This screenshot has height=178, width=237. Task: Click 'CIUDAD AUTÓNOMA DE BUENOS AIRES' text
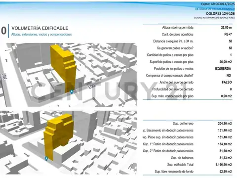pyautogui.click(x=214, y=18)
